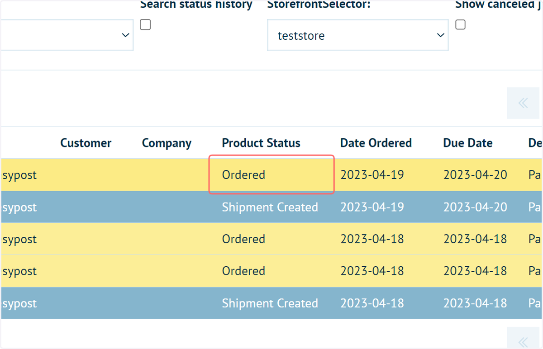543x349 pixels.
Task: Click date ordered 2023-04-19 in the first Ordered row
Action: 372,175
